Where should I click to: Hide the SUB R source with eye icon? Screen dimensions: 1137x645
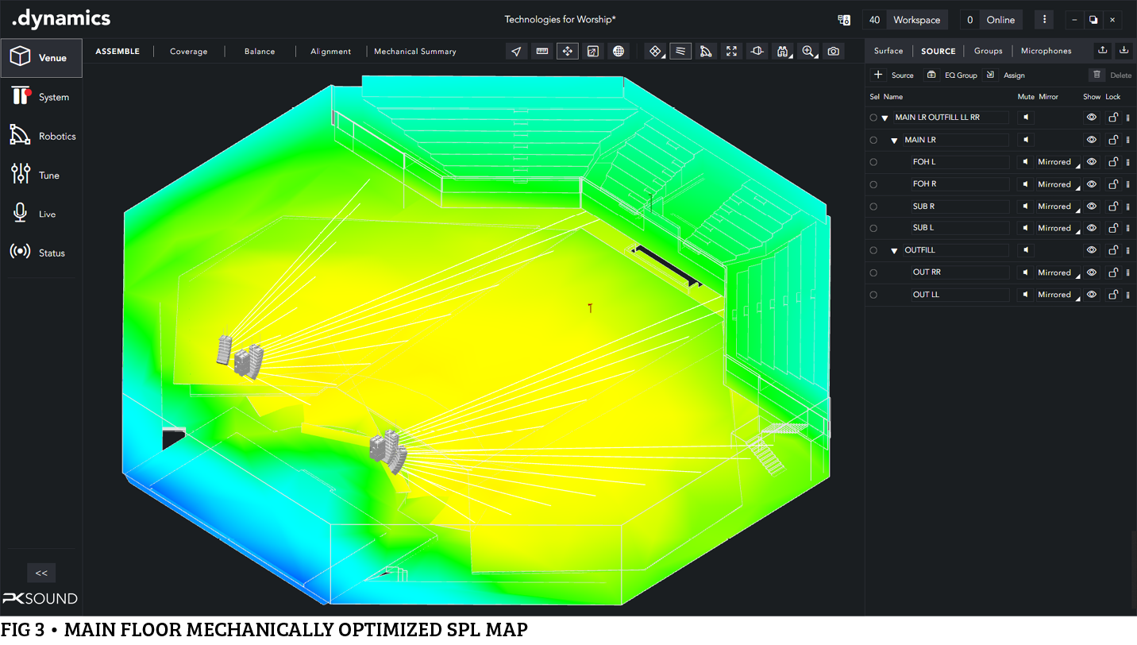point(1092,207)
